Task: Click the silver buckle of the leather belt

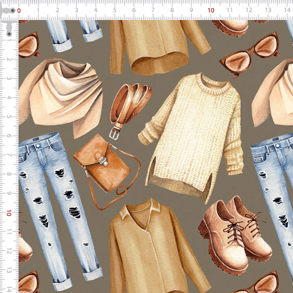Action: [114, 133]
